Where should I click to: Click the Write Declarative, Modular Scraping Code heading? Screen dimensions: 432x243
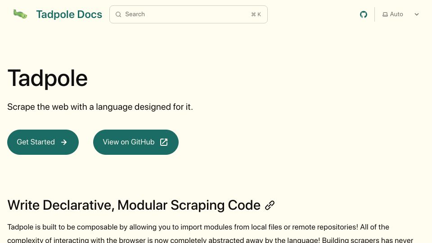click(134, 205)
